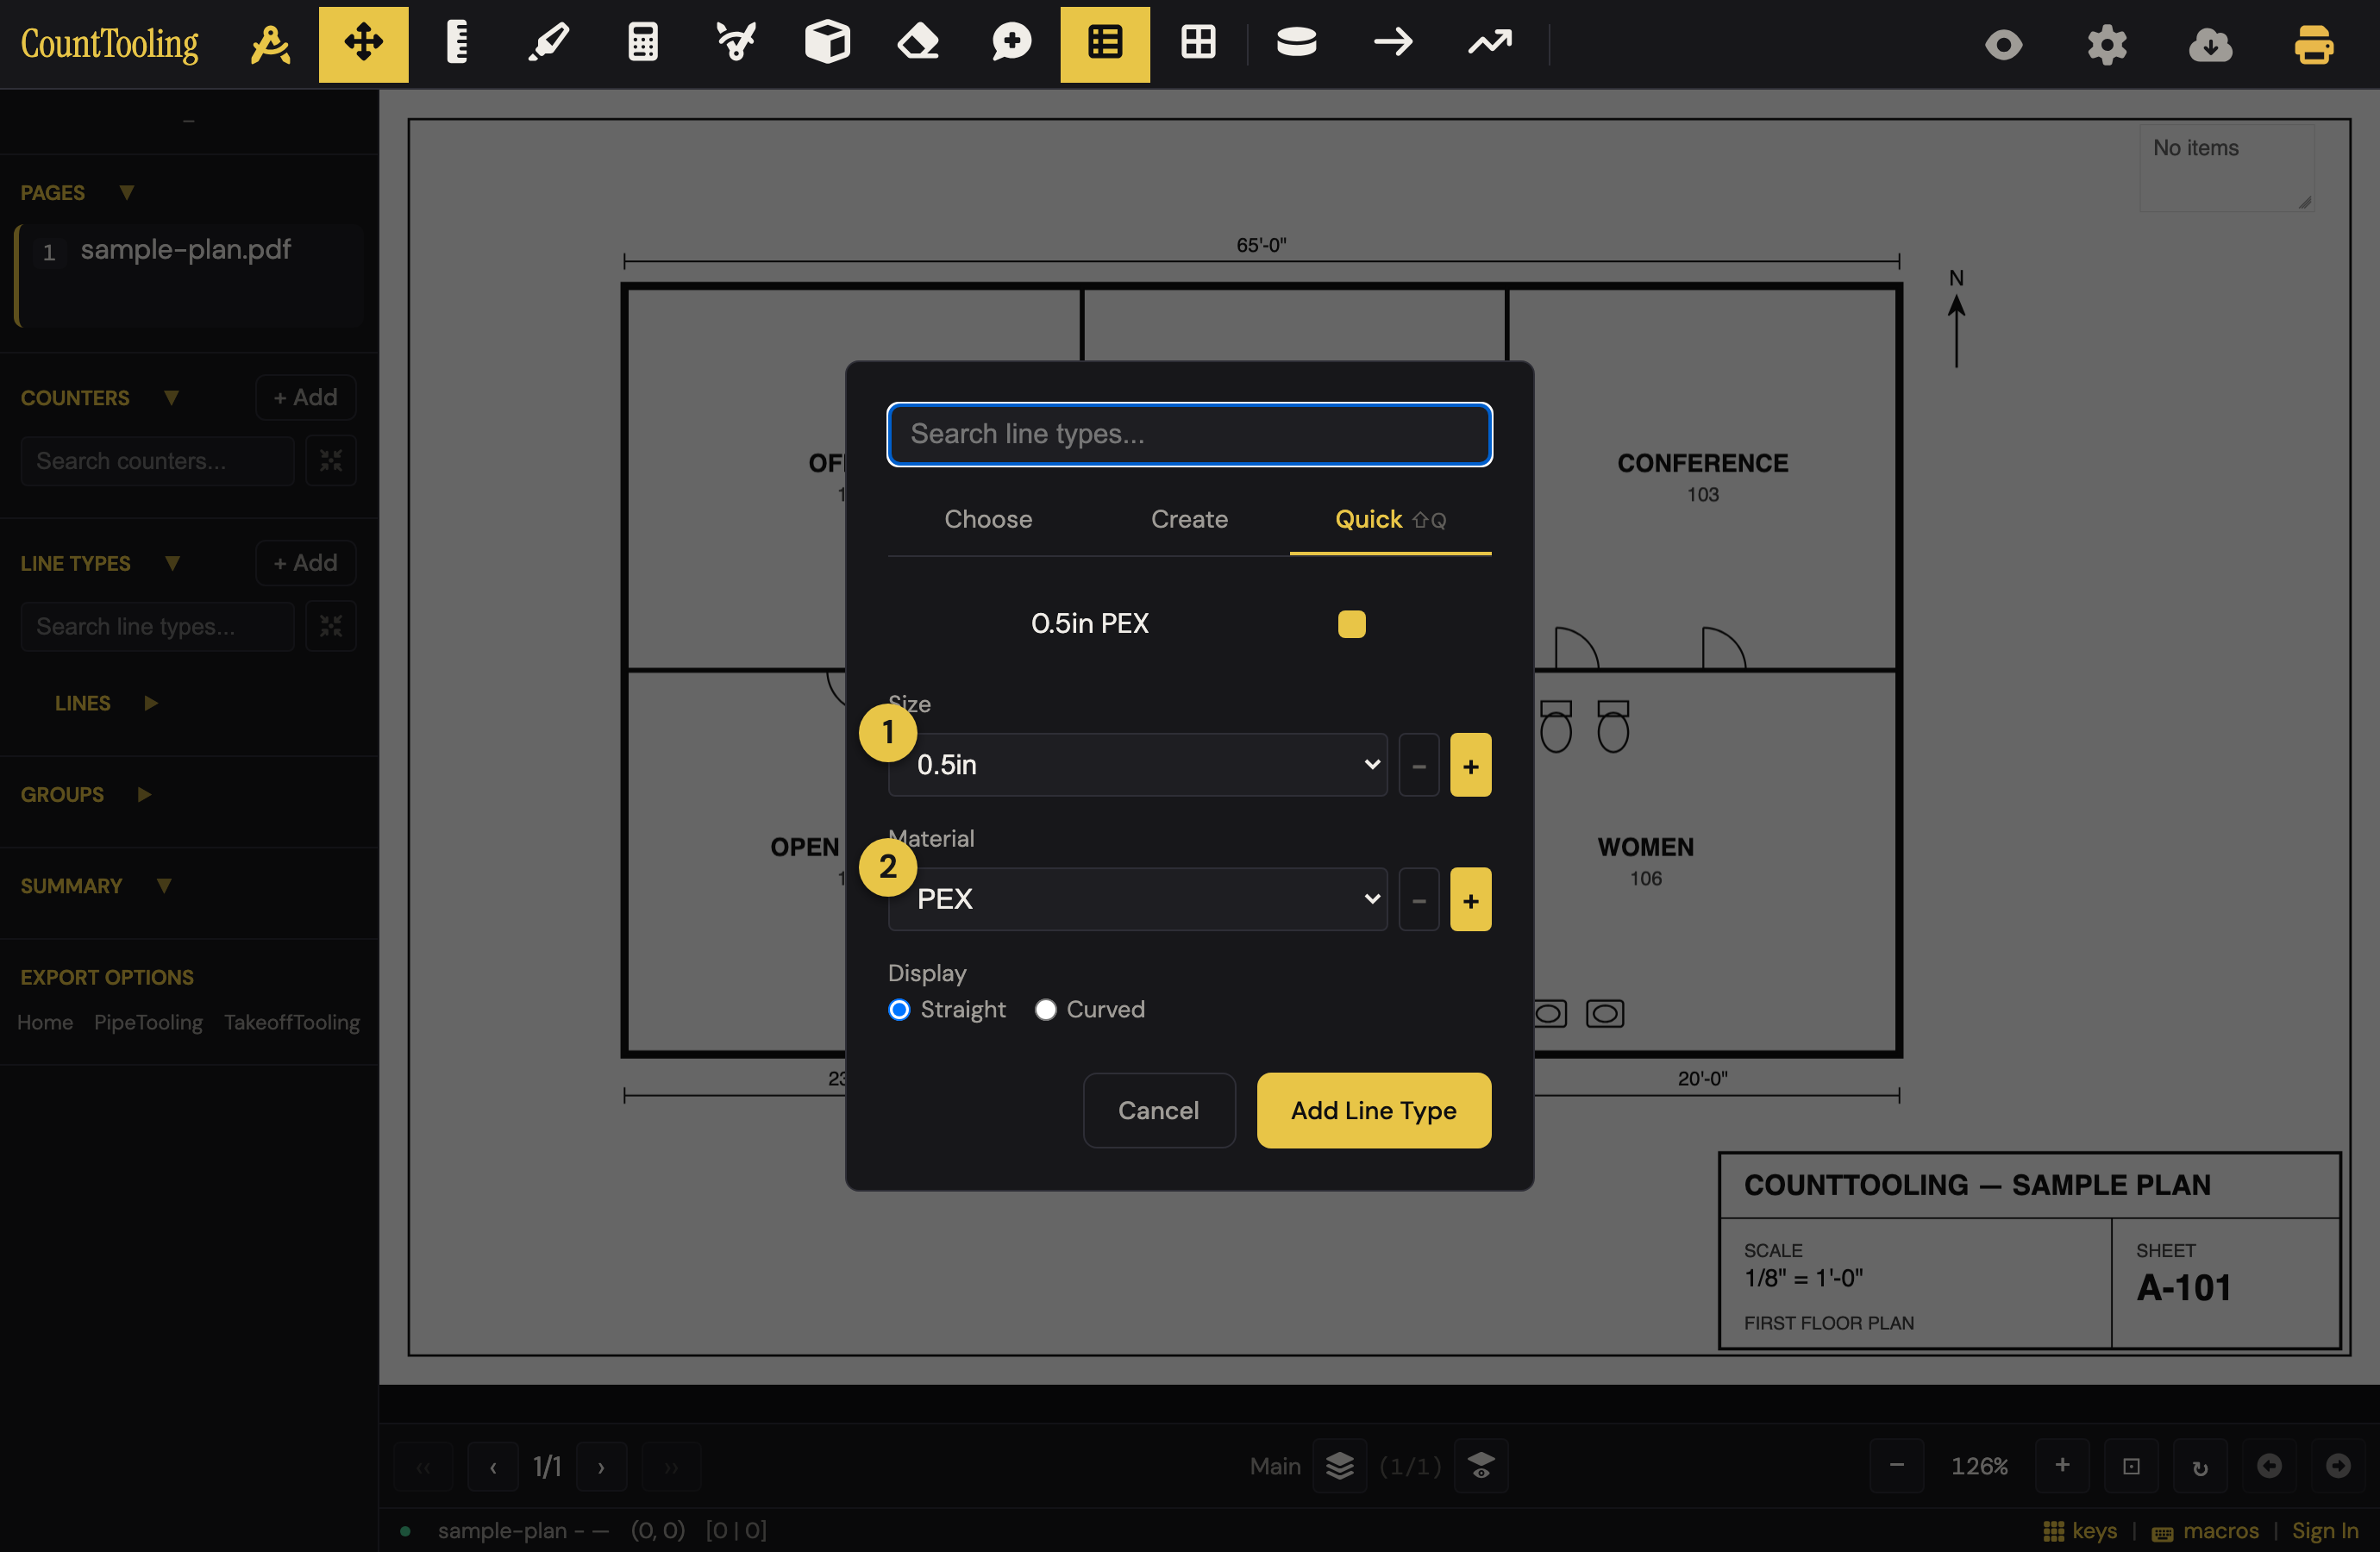Go to next page arrow
This screenshot has height=1552, width=2380.
(601, 1467)
